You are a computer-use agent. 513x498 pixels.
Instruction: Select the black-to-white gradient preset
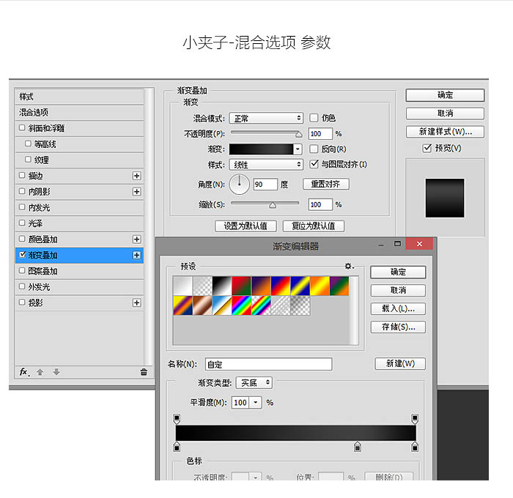(x=222, y=286)
